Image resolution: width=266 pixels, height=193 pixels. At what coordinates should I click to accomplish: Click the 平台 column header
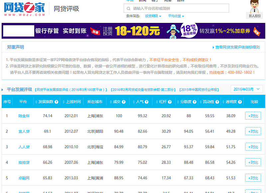click(23, 102)
